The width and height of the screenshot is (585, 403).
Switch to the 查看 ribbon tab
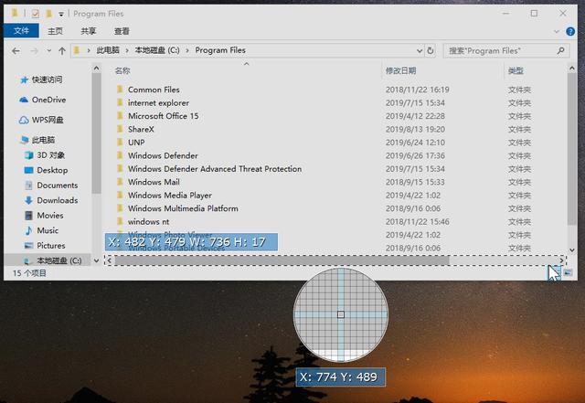click(x=122, y=31)
